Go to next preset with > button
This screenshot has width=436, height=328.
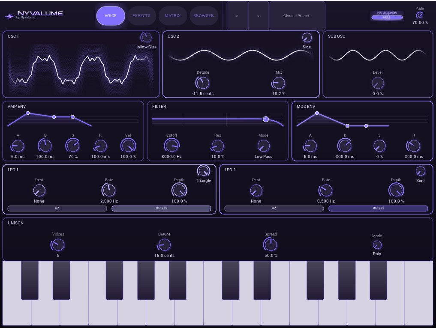pos(259,16)
